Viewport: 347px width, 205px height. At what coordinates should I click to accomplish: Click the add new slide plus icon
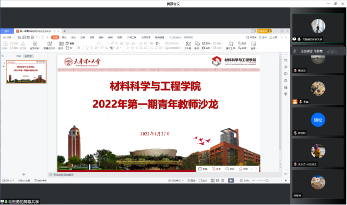[x=24, y=174]
